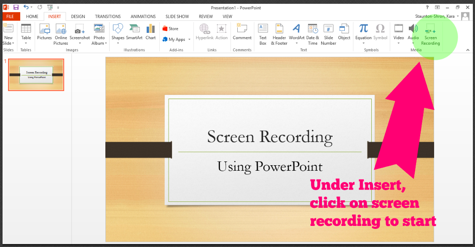Image resolution: width=475 pixels, height=247 pixels.
Task: Select slide 1 thumbnail
Action: coord(36,75)
